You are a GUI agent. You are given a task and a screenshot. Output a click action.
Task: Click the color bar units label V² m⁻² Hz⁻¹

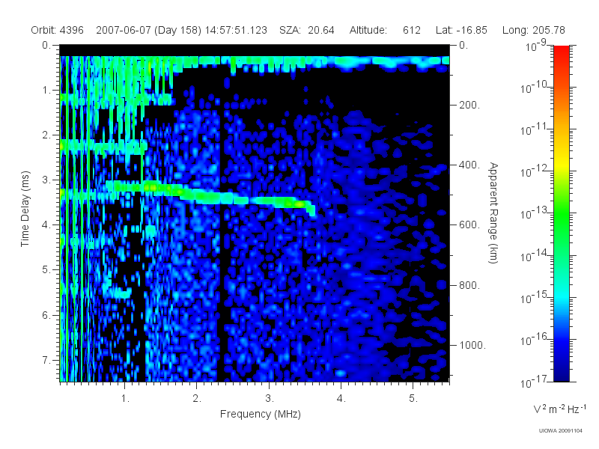coord(559,409)
